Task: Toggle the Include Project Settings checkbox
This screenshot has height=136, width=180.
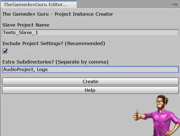Action: click(x=5, y=51)
